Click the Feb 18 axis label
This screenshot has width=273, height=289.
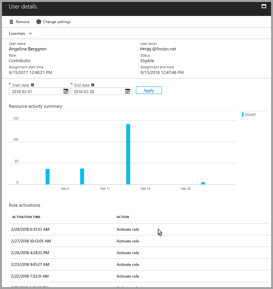point(145,188)
